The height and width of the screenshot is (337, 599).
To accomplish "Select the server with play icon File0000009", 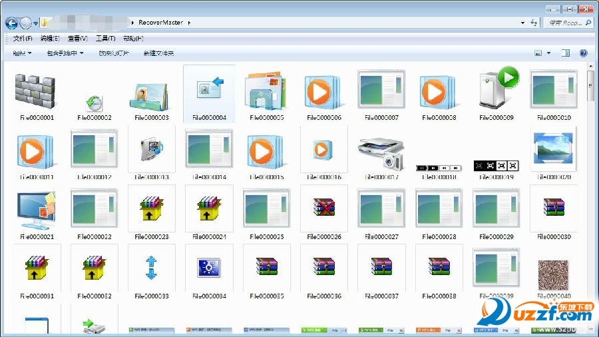I will click(499, 87).
